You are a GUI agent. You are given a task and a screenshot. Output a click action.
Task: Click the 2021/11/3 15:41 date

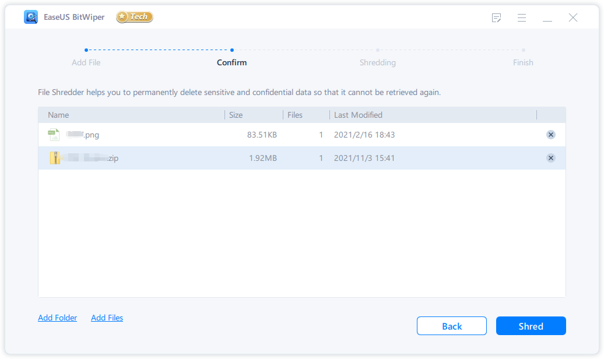[364, 158]
